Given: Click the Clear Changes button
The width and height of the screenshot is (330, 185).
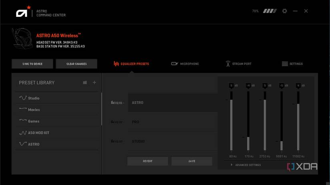Looking at the screenshot, I should [76, 64].
